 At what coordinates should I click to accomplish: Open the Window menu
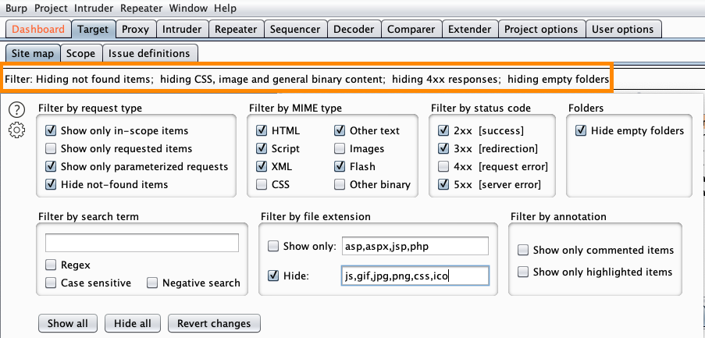click(188, 9)
